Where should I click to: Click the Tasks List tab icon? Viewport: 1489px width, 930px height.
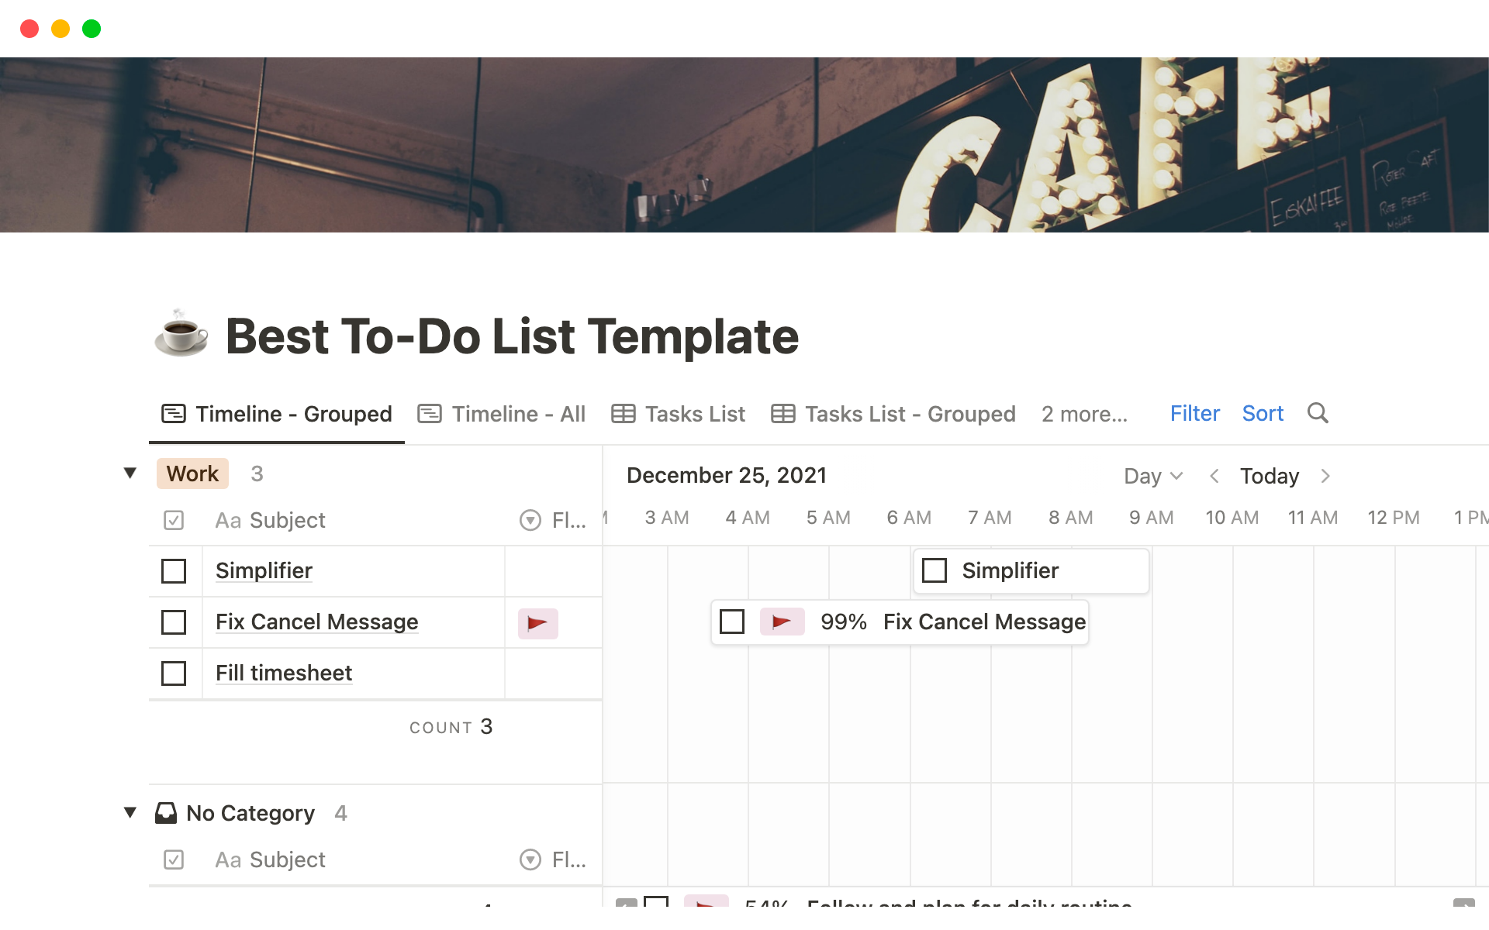point(623,414)
